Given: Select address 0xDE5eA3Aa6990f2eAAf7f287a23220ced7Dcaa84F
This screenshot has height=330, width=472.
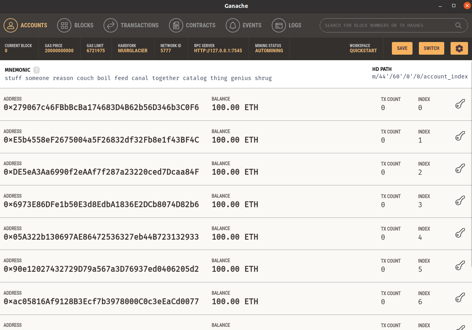Looking at the screenshot, I should (x=101, y=172).
